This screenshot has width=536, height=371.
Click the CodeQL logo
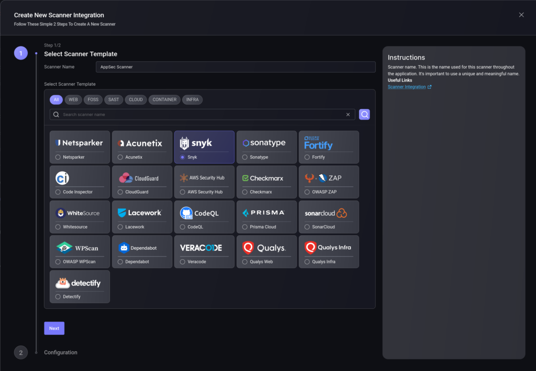pos(199,213)
